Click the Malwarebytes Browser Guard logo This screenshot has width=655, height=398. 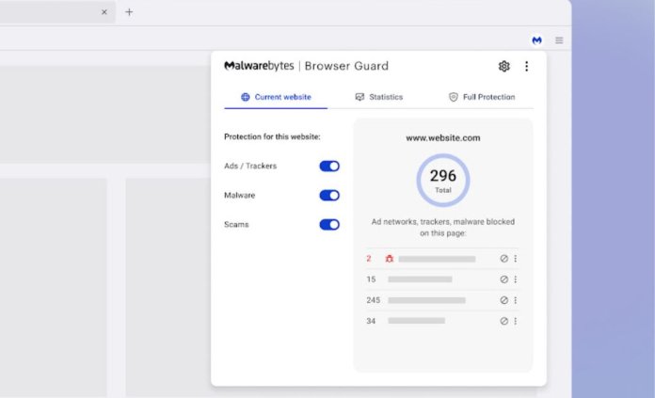[x=306, y=66]
